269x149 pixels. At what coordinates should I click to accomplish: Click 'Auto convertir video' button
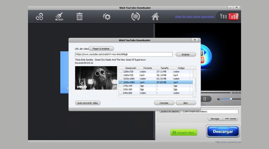[88, 103]
